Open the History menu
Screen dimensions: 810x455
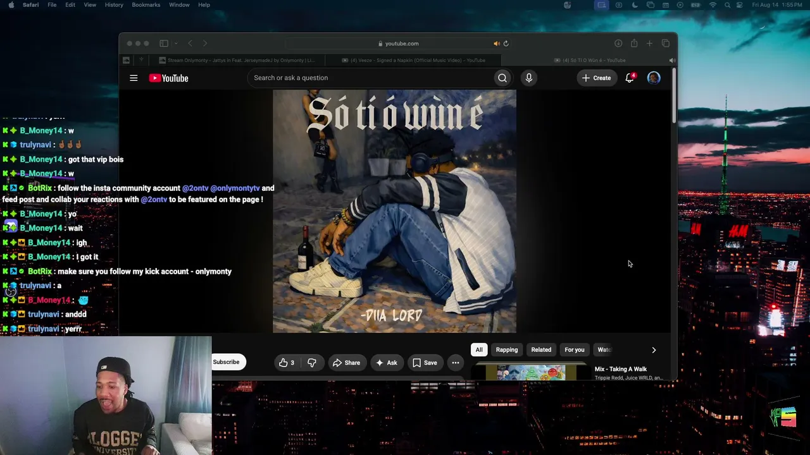click(114, 5)
